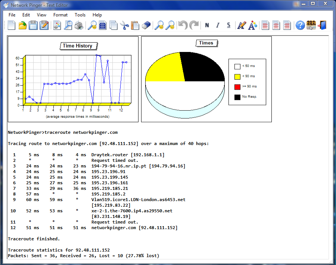Center-align the text
Viewport: 336px width, 265px height.
(x=276, y=25)
